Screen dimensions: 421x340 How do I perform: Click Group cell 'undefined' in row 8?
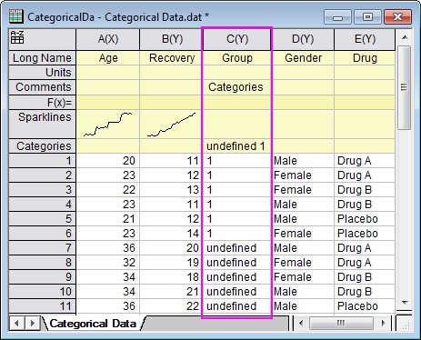pos(237,263)
